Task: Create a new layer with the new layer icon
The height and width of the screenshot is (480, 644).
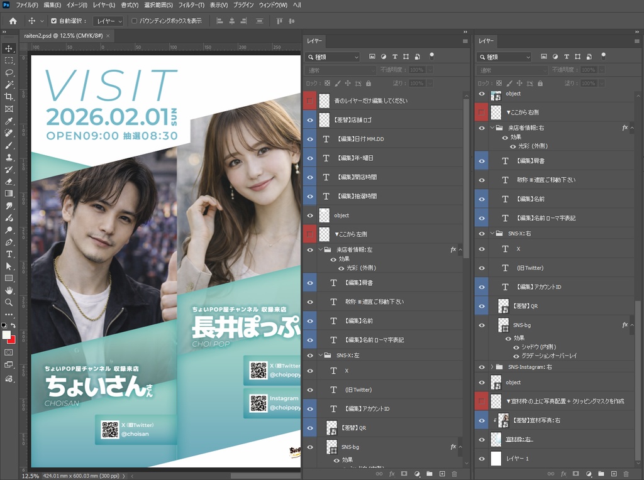Action: point(443,473)
